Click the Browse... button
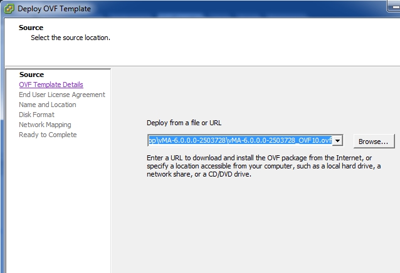400x273 pixels. 374,142
